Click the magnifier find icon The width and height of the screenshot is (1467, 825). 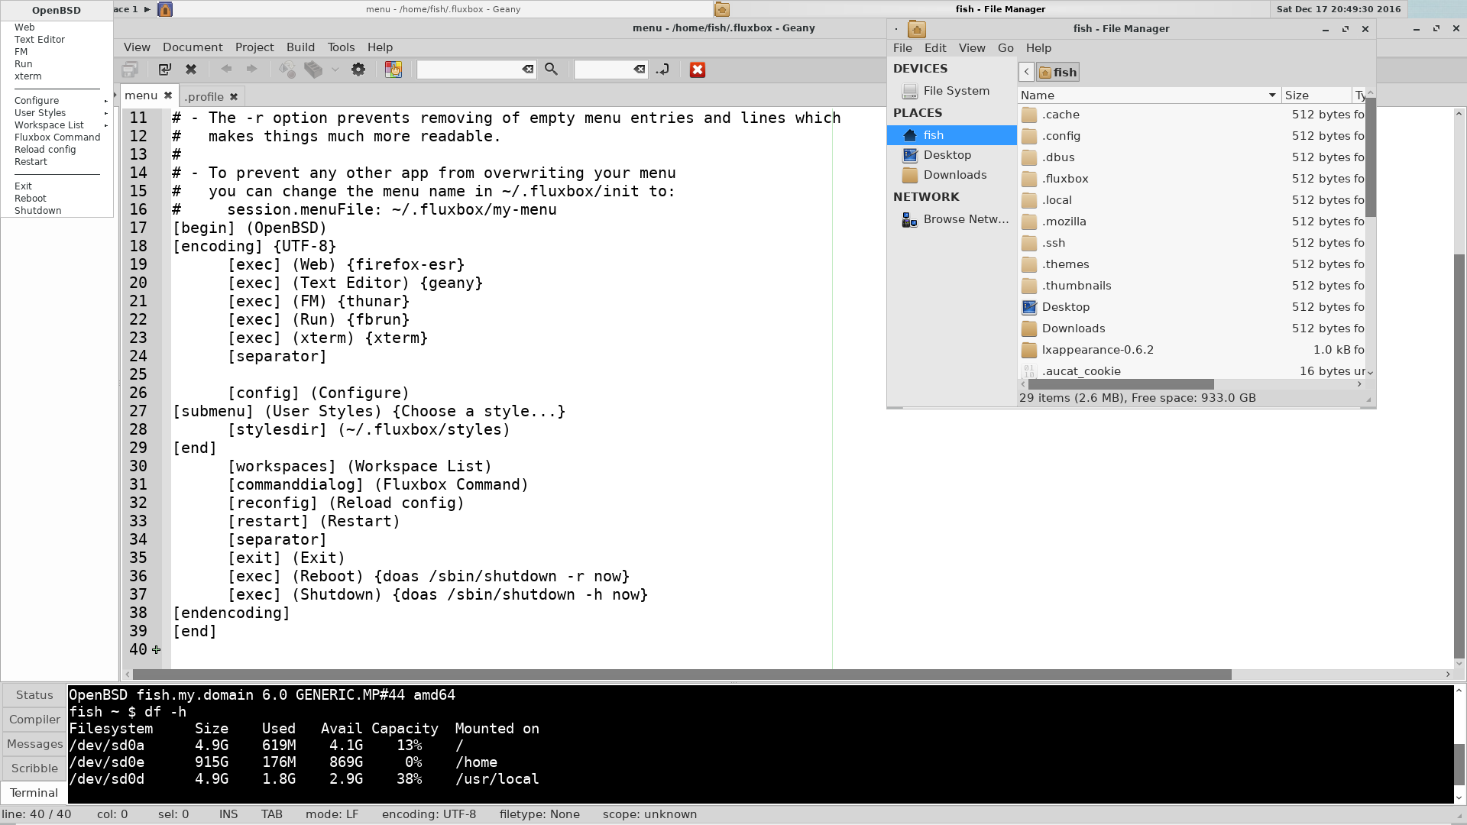551,70
